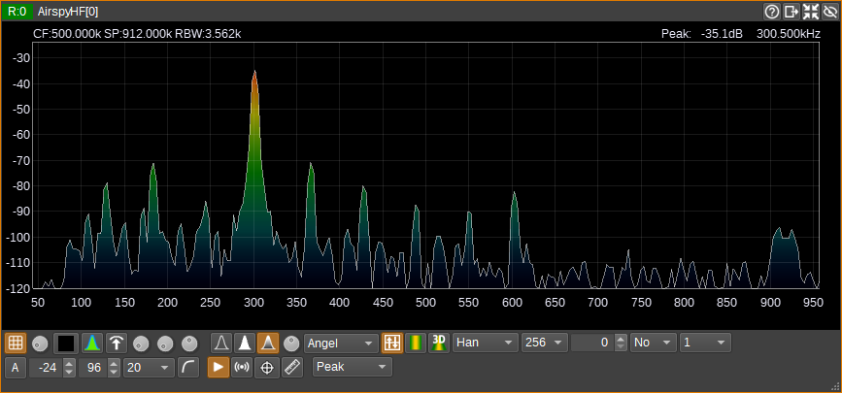This screenshot has width=842, height=393.
Task: Select the solid white filled spectrum style
Action: [x=245, y=343]
